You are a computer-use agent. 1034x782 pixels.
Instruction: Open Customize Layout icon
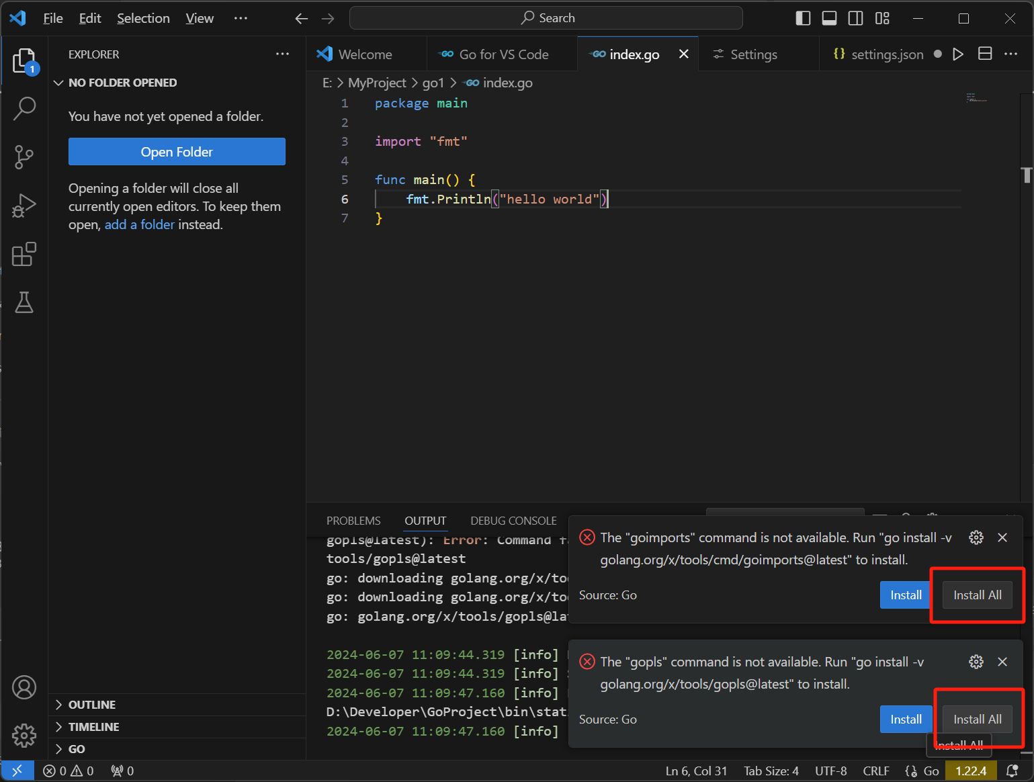(x=882, y=18)
